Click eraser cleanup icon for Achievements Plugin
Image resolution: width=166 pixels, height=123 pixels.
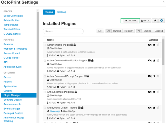coord(154,45)
